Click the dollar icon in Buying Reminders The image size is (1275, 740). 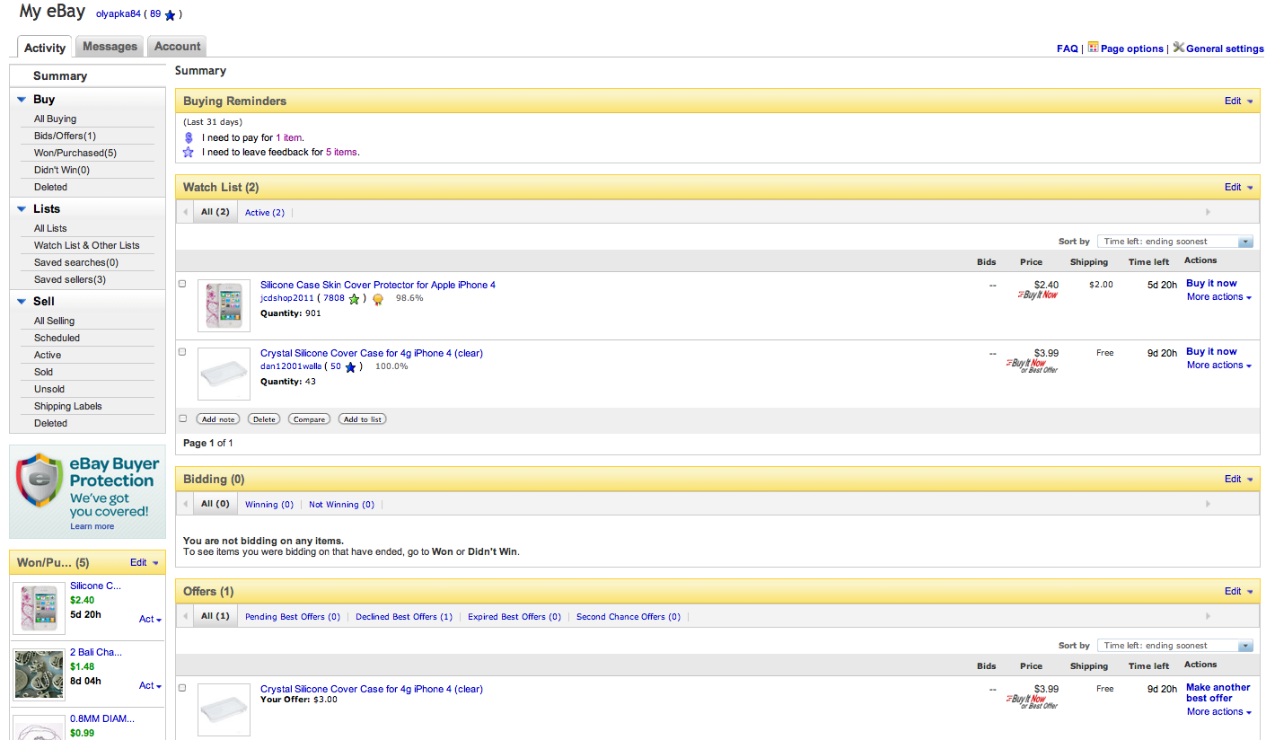click(x=189, y=137)
